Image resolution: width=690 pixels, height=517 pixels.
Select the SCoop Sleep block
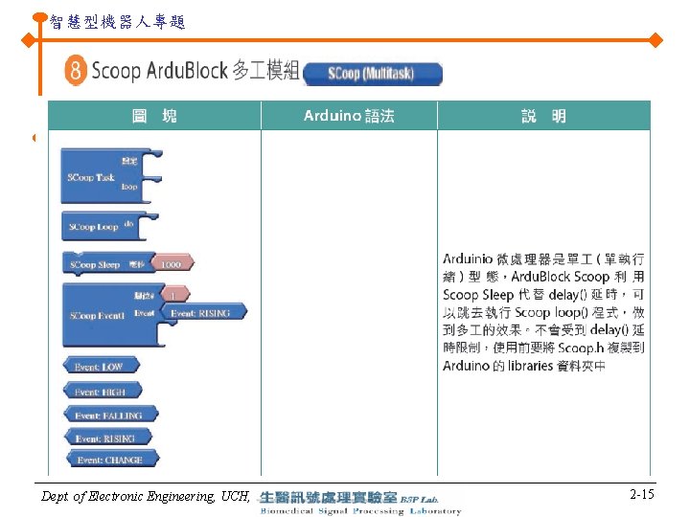tap(109, 264)
